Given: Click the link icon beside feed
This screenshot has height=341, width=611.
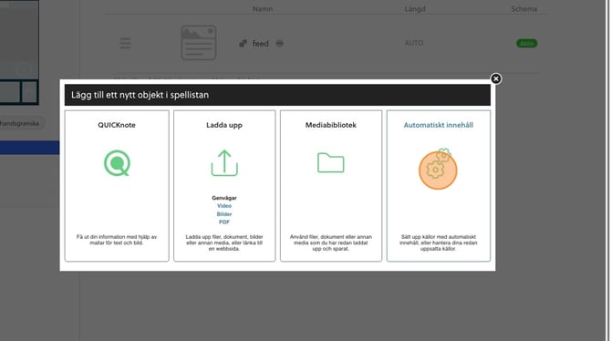Looking at the screenshot, I should [243, 43].
